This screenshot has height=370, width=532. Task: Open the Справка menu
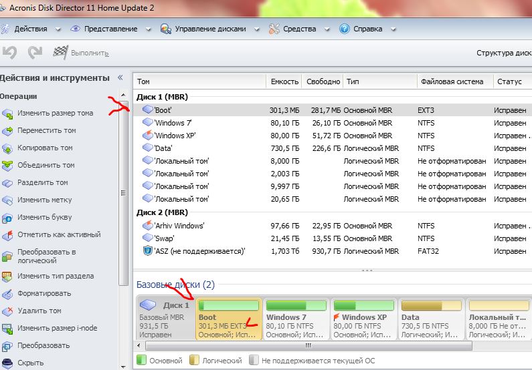point(368,29)
